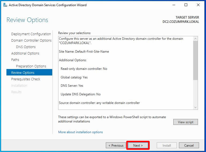Close the wizard with the X button
The width and height of the screenshot is (206, 152).
pyautogui.click(x=198, y=5)
